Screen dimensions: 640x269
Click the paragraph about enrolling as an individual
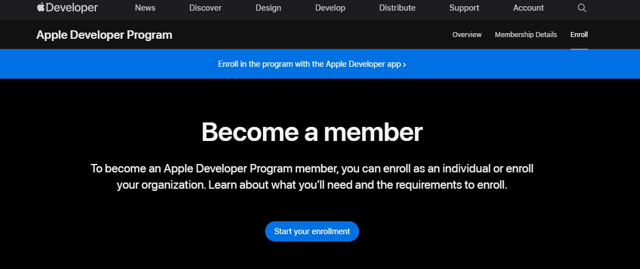(x=312, y=177)
